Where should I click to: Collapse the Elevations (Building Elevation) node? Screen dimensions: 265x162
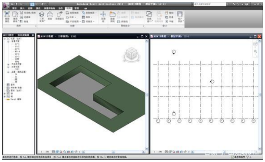point(8,72)
